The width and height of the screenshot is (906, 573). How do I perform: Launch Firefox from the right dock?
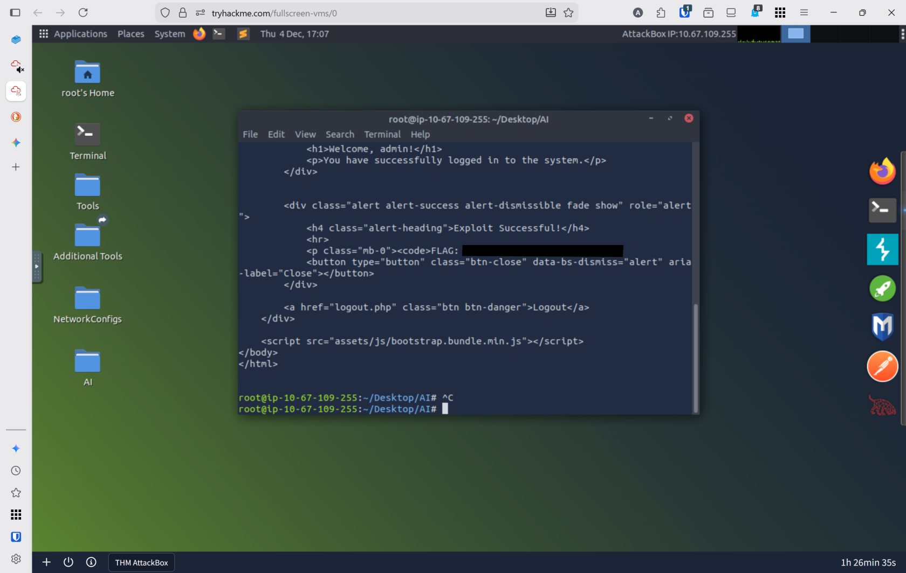(x=882, y=172)
